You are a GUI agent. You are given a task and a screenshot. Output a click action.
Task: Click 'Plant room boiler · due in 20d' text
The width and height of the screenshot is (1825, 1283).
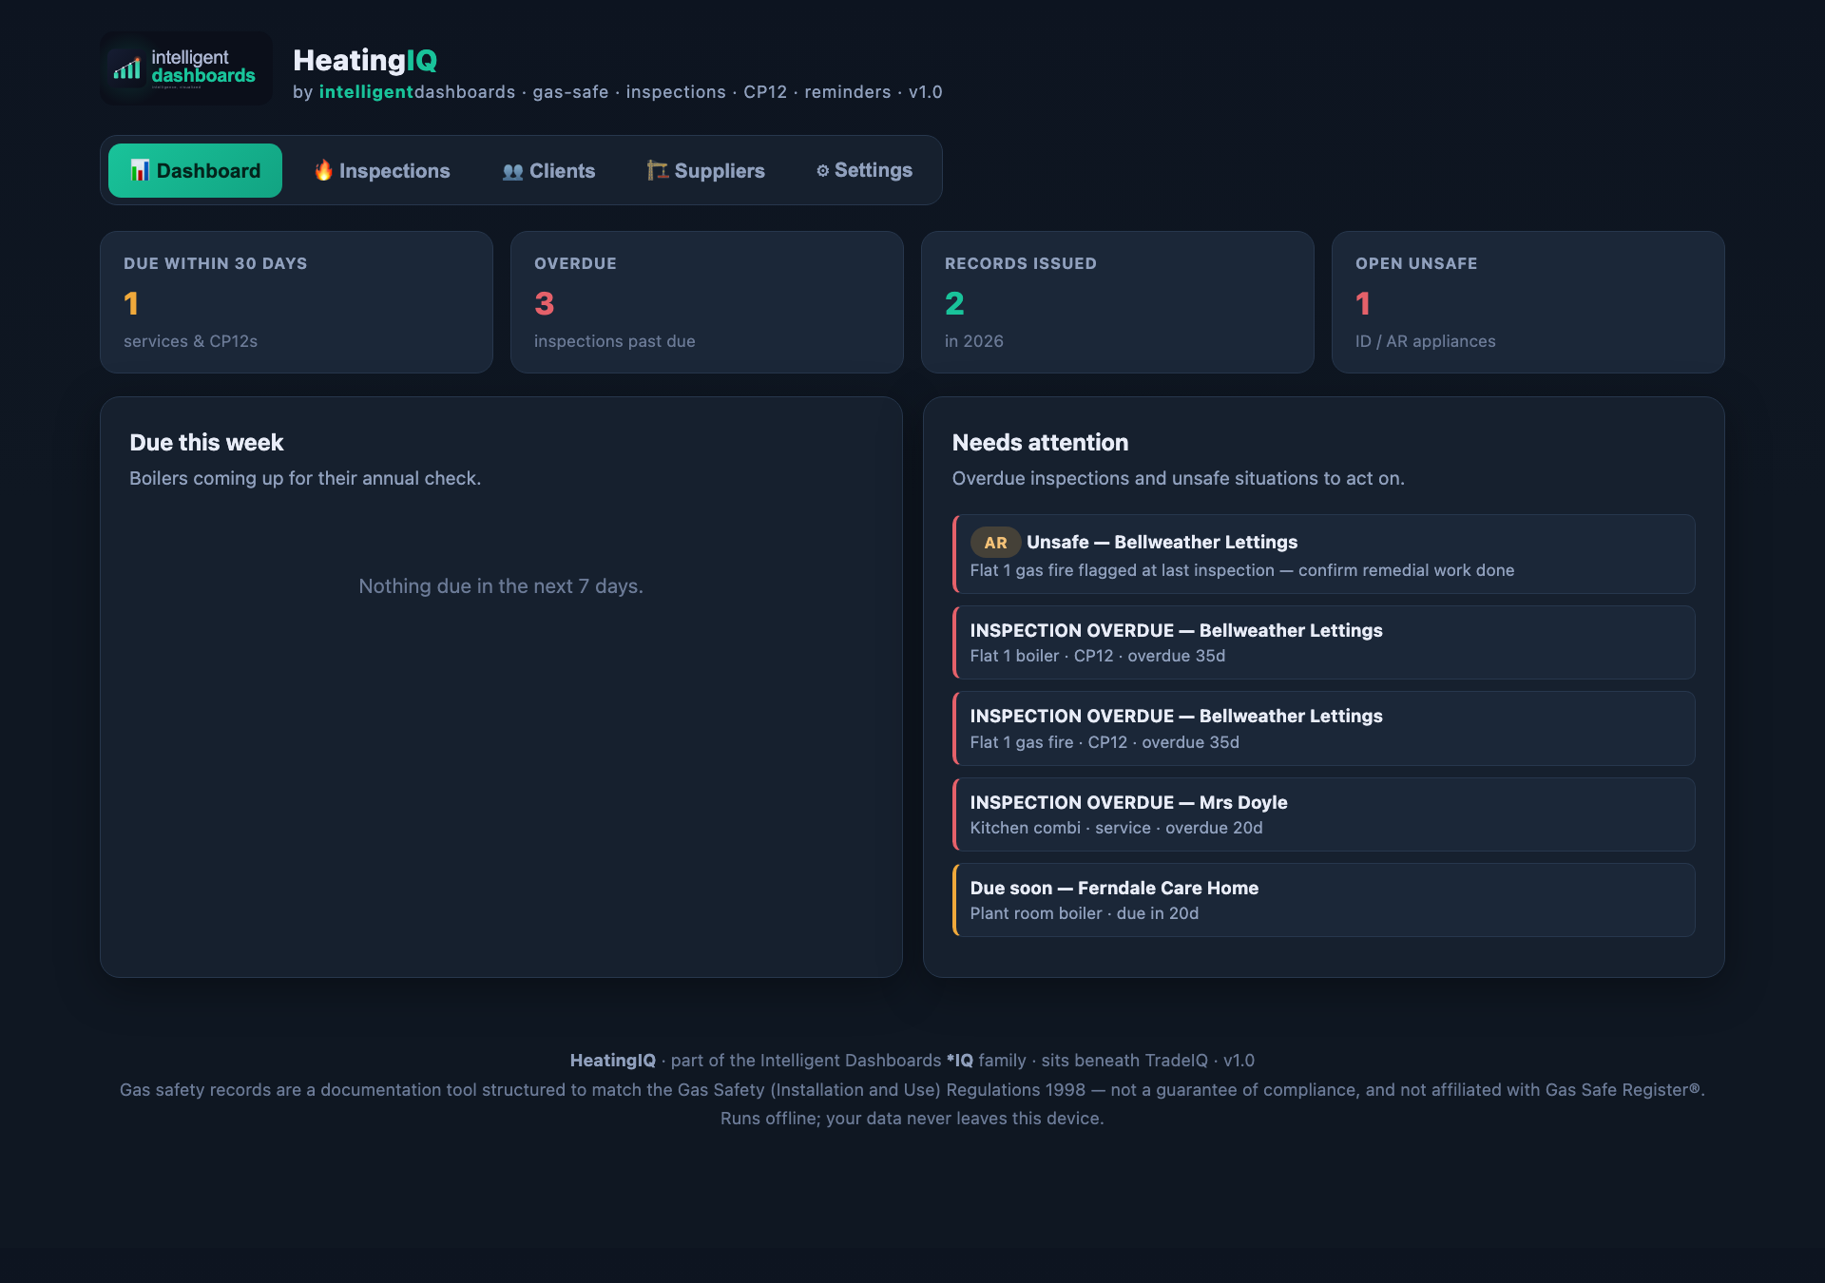click(x=1085, y=913)
